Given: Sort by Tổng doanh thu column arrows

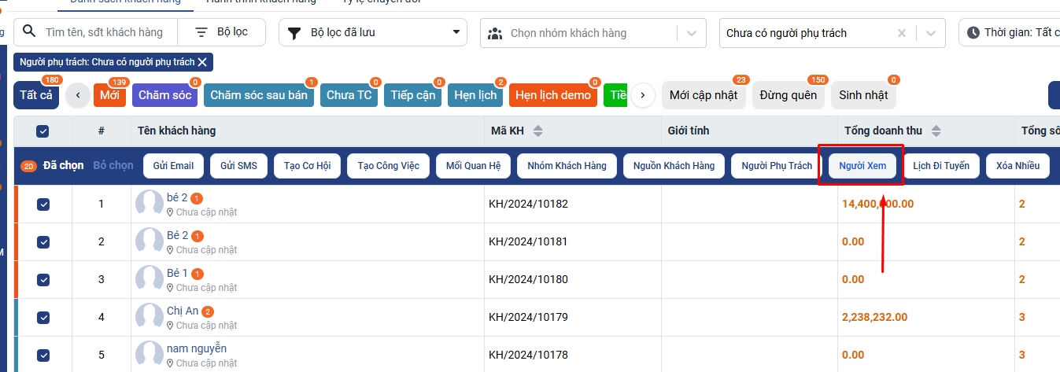Looking at the screenshot, I should pyautogui.click(x=936, y=131).
